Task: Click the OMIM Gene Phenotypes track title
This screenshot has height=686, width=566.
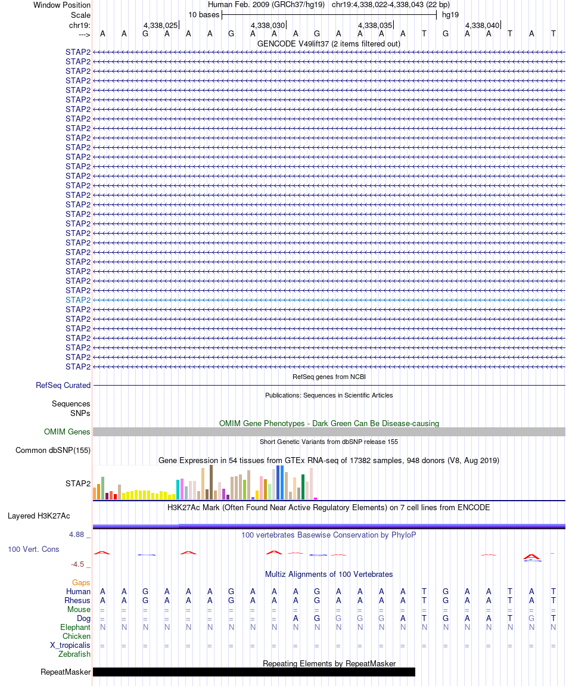Action: [x=329, y=424]
